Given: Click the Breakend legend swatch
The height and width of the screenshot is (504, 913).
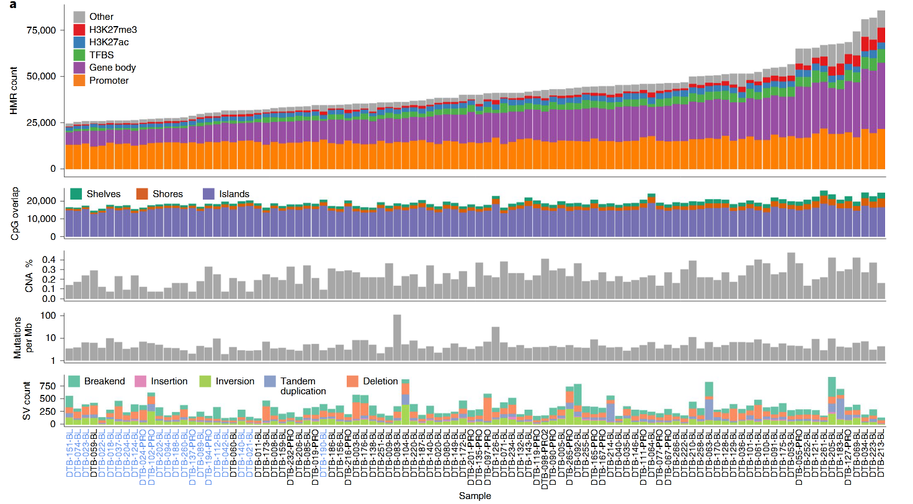Looking at the screenshot, I should pos(74,381).
